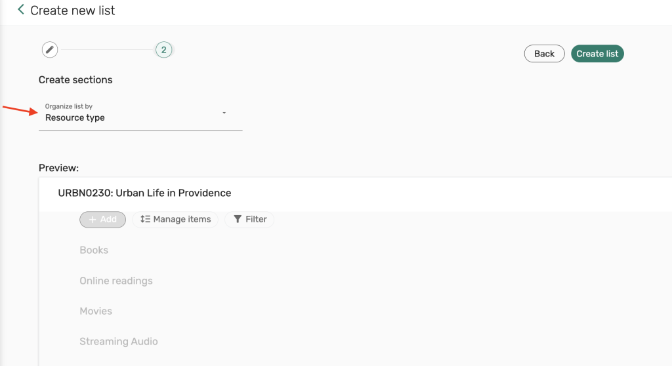Image resolution: width=672 pixels, height=366 pixels.
Task: Click the Filter funnel icon
Action: click(x=238, y=220)
